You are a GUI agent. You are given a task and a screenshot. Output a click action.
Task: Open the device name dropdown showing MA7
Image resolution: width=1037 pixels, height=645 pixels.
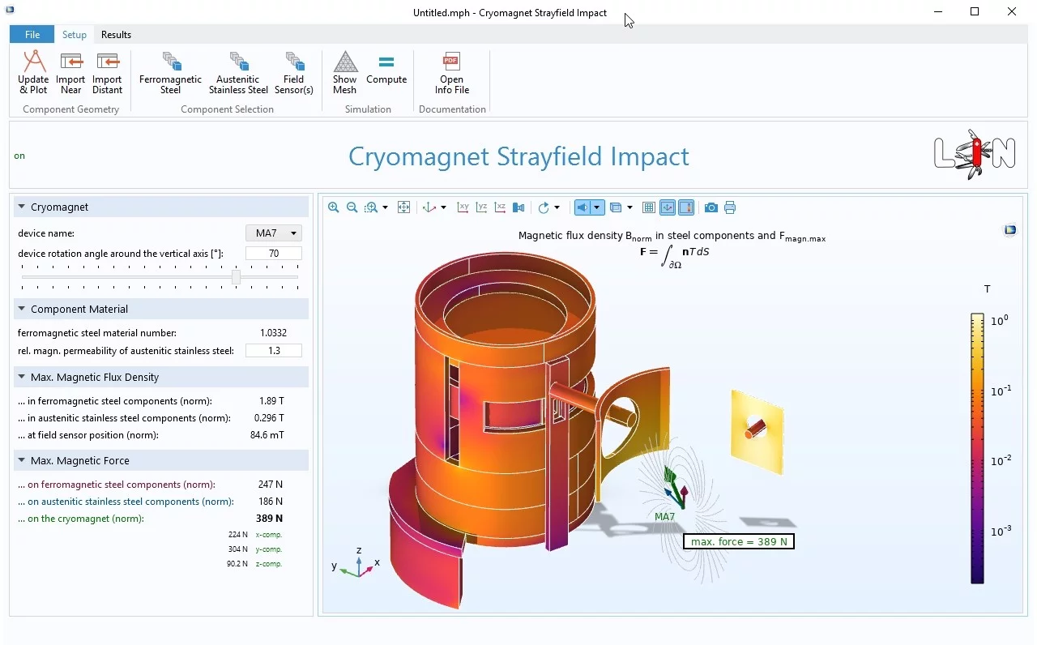[x=274, y=233]
